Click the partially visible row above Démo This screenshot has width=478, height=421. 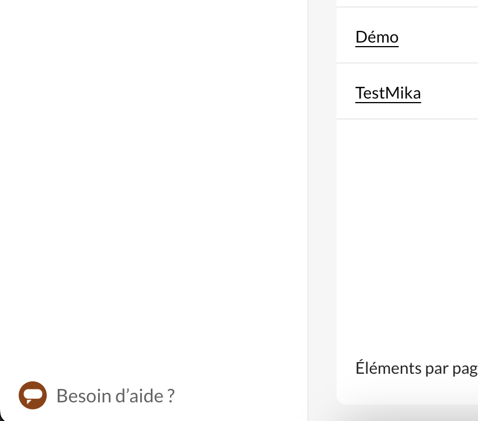pyautogui.click(x=407, y=3)
